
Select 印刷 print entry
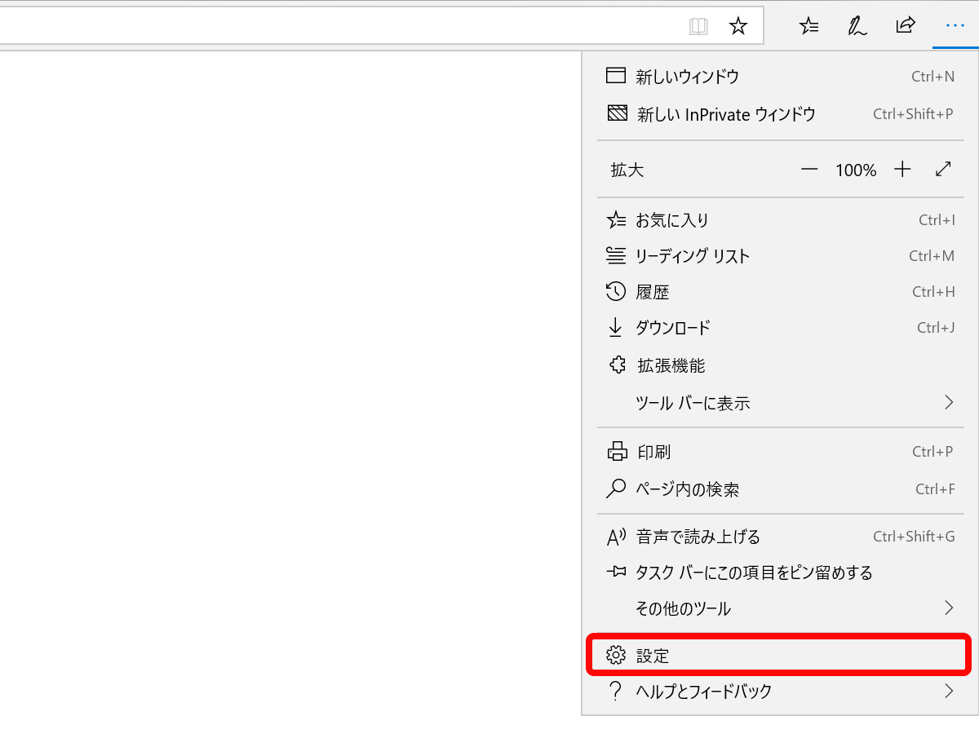click(x=780, y=452)
